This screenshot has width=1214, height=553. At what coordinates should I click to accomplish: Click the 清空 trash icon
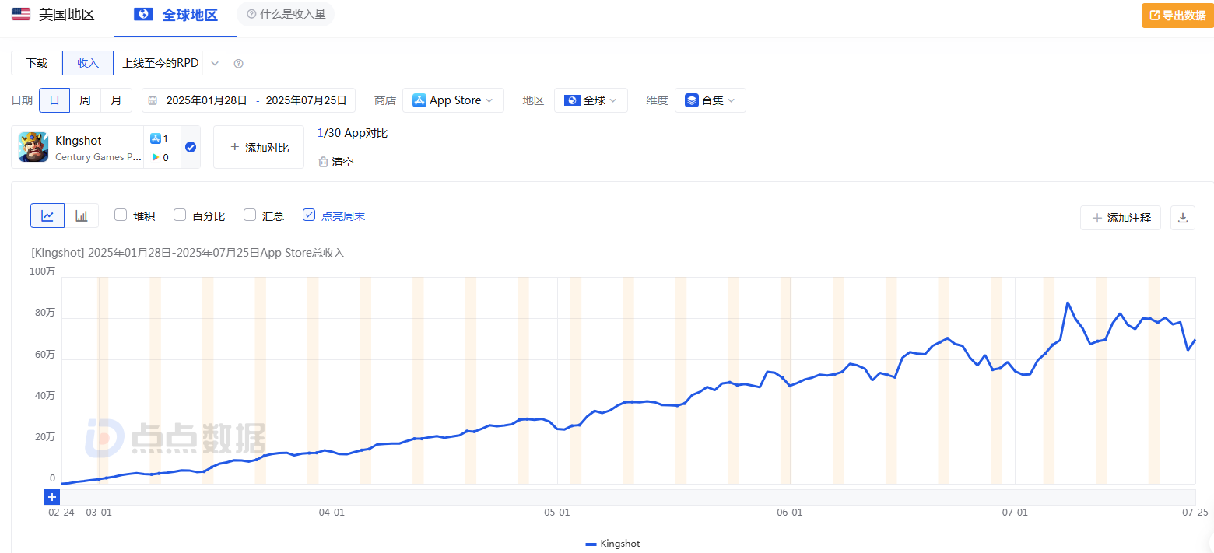pos(323,162)
